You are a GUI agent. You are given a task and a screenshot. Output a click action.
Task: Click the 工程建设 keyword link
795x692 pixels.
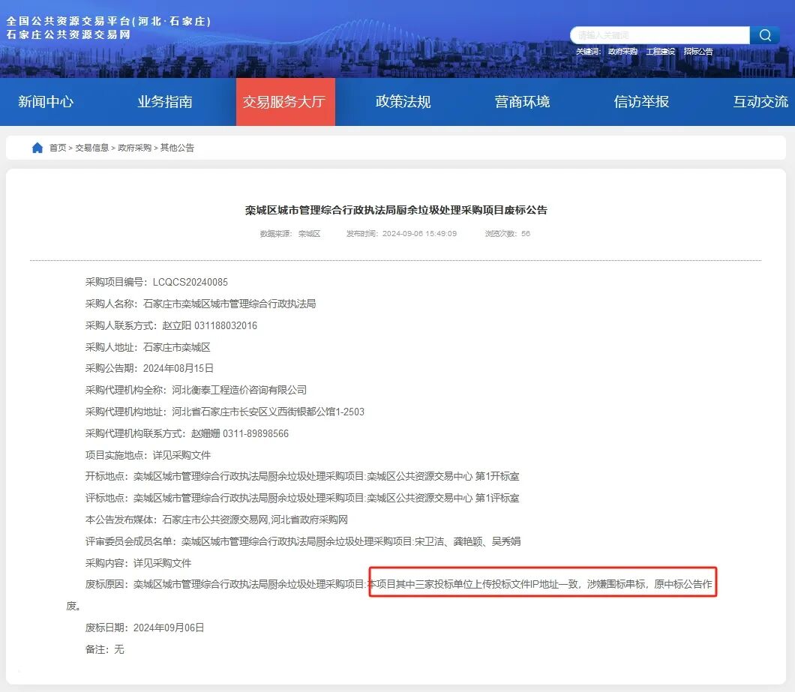tap(660, 51)
